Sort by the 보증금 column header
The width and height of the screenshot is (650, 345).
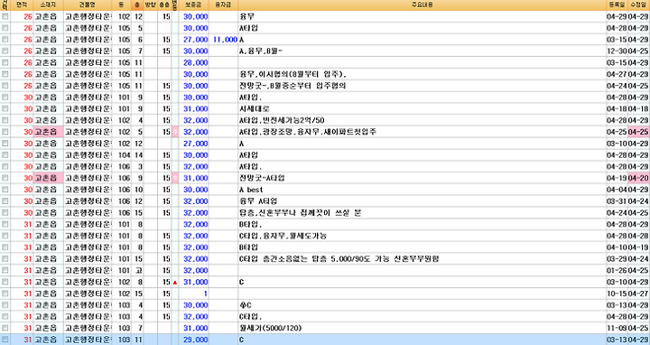(194, 5)
